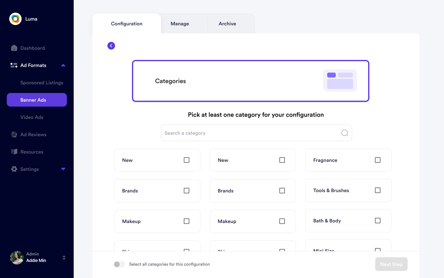444x278 pixels.
Task: Check the Tools & Brushes checkbox
Action: (378, 190)
